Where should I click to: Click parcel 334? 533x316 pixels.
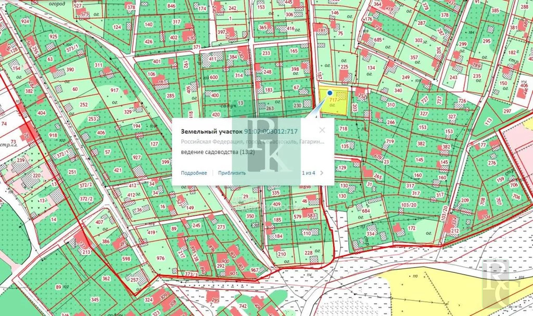tap(371, 234)
